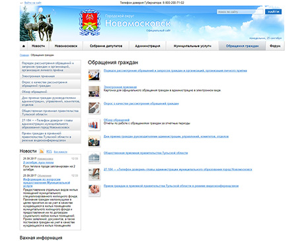Focus the site search input field

click(x=240, y=12)
